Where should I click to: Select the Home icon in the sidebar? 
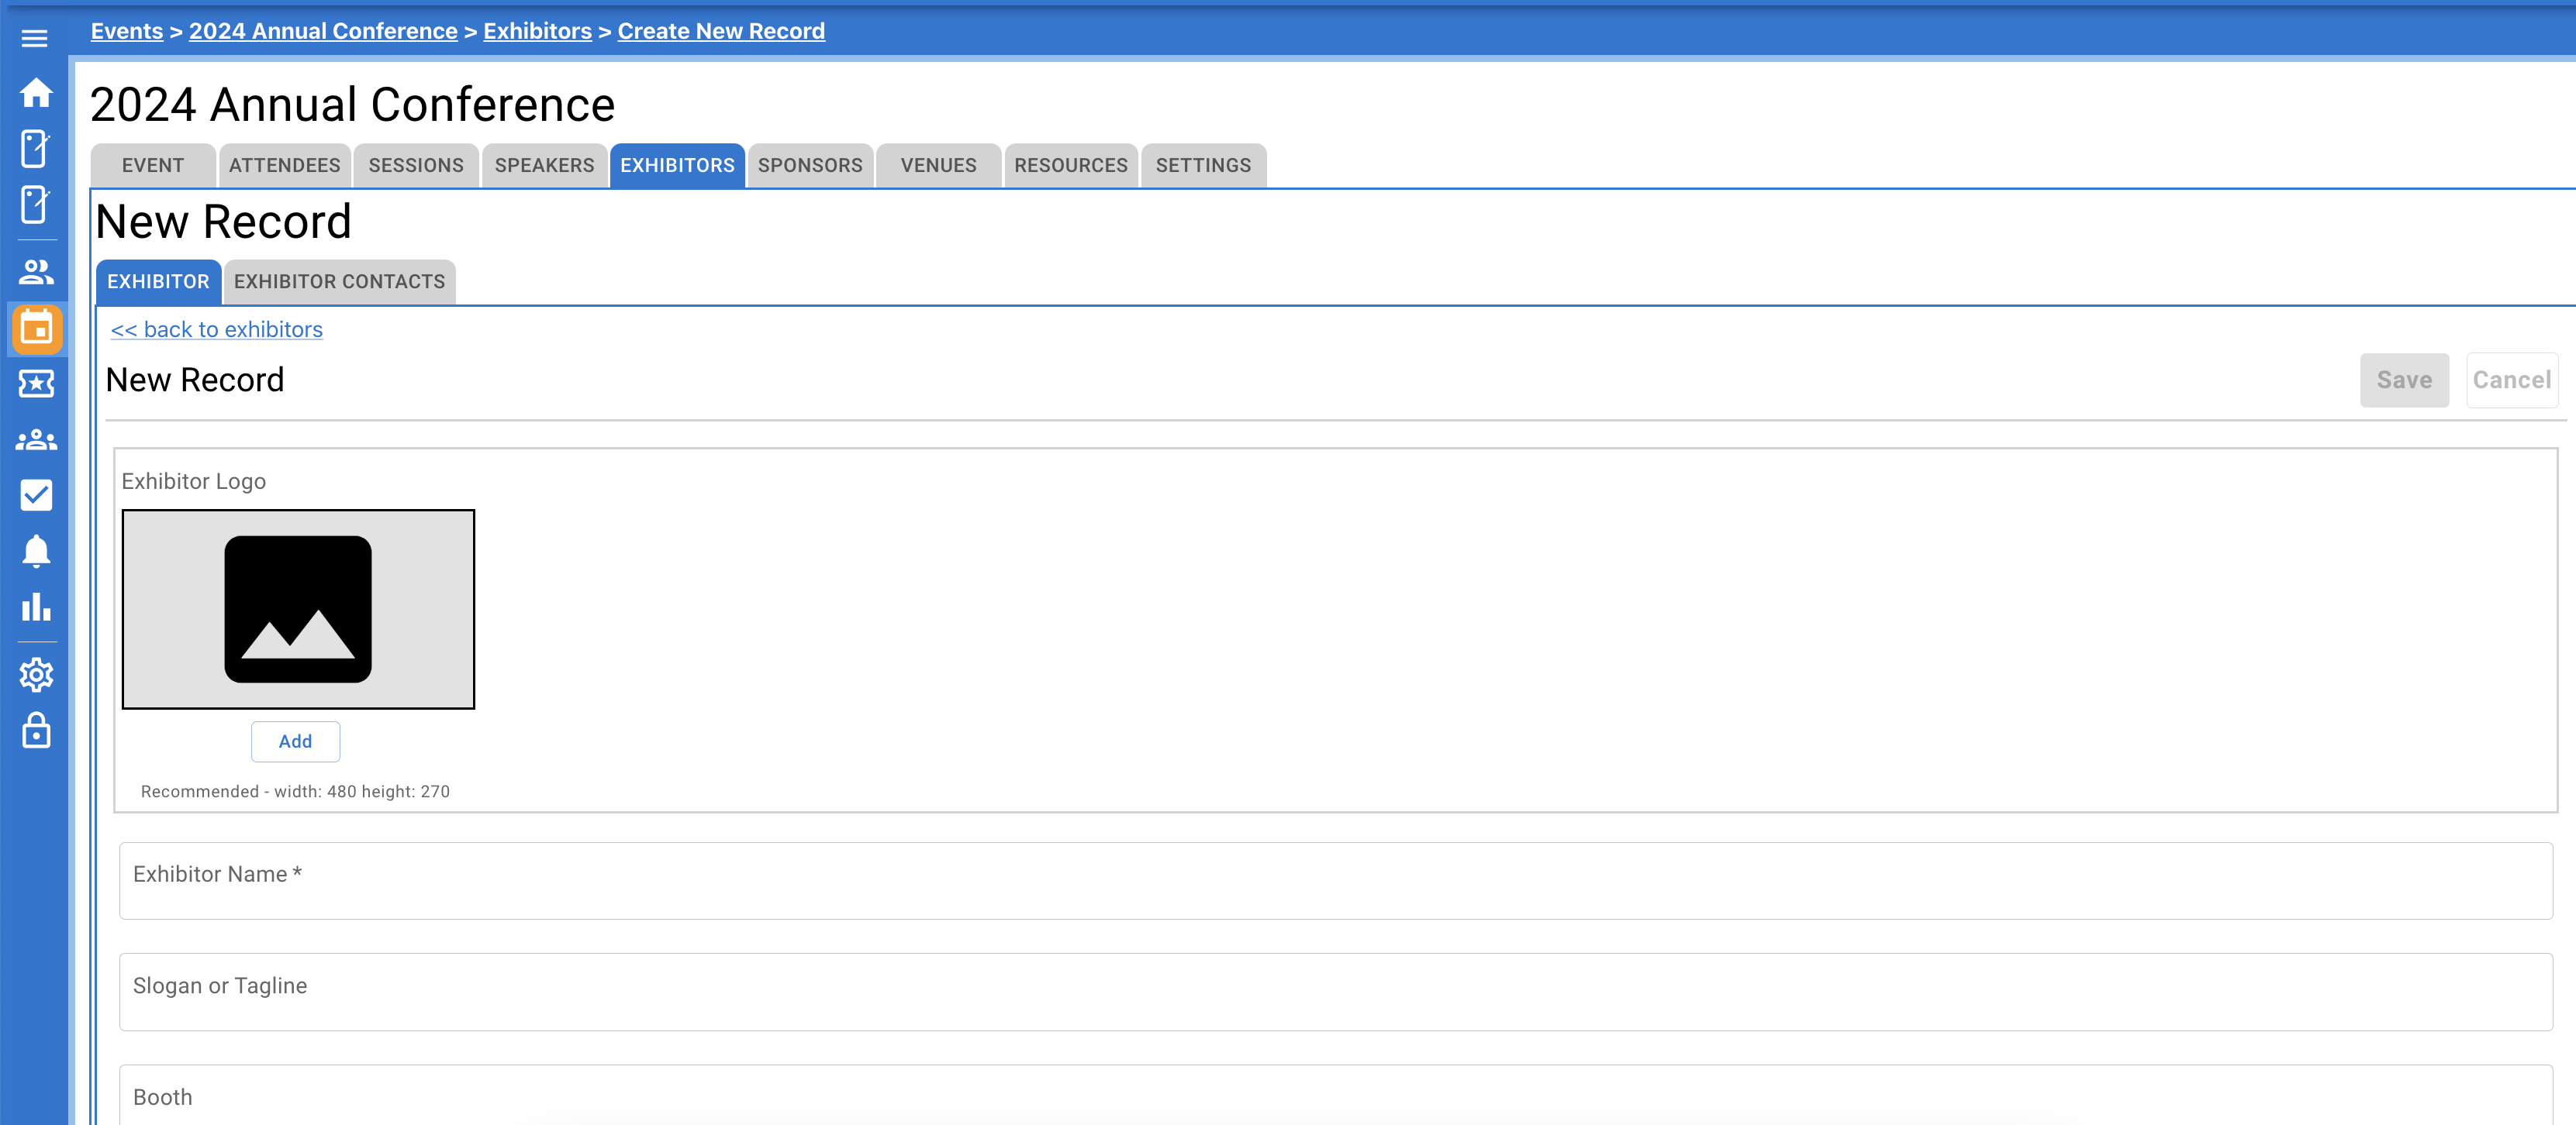coord(36,93)
